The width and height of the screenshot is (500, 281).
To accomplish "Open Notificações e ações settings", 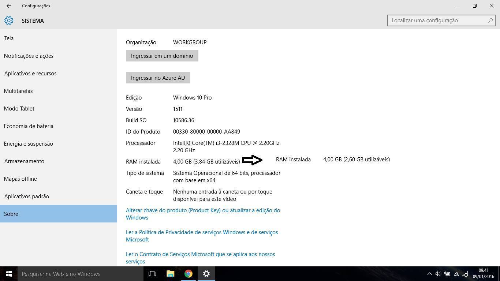I will 59,56.
